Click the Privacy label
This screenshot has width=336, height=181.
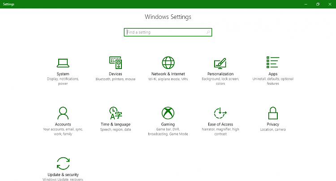coord(273,124)
